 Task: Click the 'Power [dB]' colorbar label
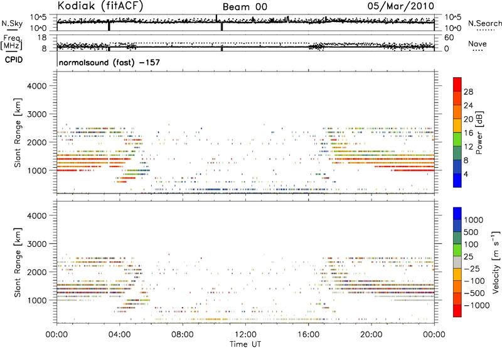pyautogui.click(x=479, y=133)
